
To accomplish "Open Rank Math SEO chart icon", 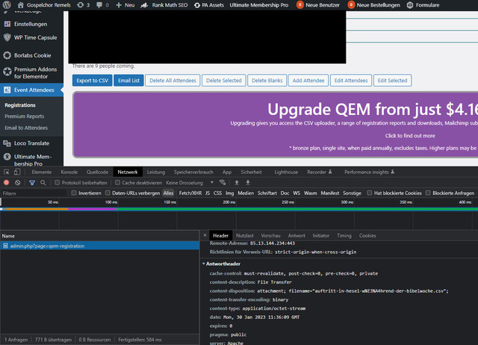I will [x=144, y=5].
